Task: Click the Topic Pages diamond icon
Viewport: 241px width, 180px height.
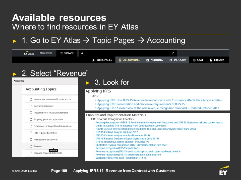Action: point(93,60)
